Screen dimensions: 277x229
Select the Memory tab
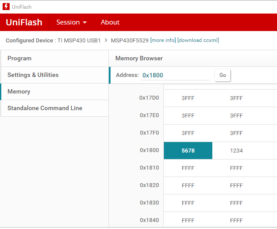click(55, 91)
